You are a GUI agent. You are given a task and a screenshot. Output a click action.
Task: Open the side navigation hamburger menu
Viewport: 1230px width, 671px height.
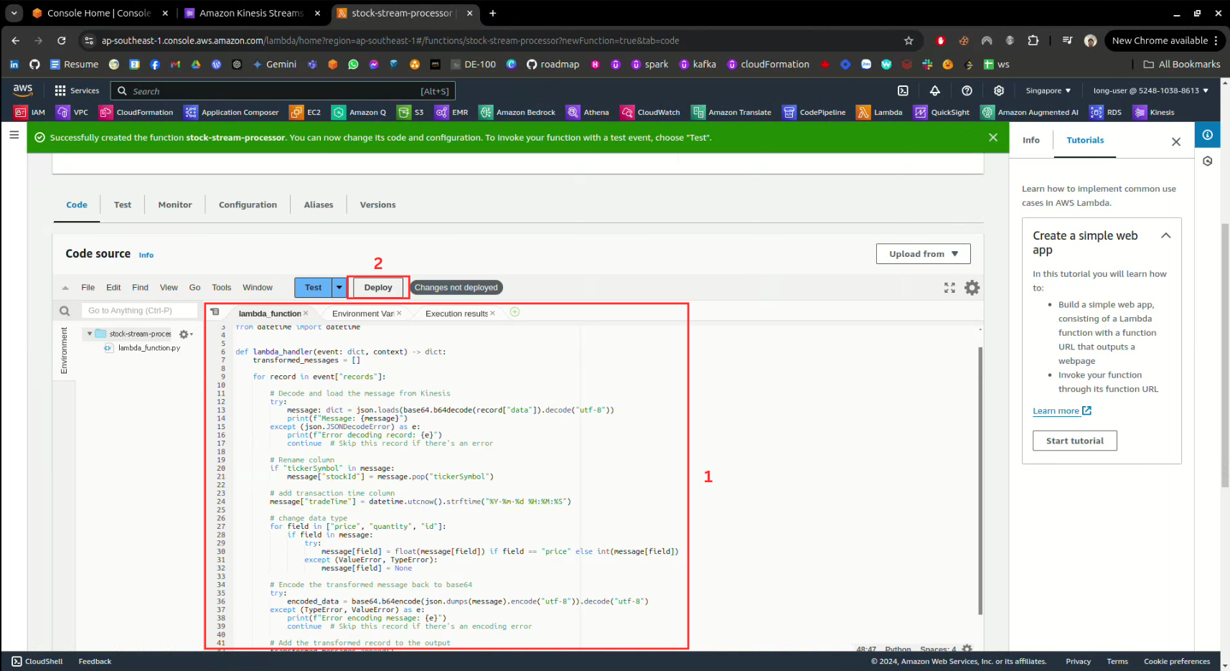14,134
